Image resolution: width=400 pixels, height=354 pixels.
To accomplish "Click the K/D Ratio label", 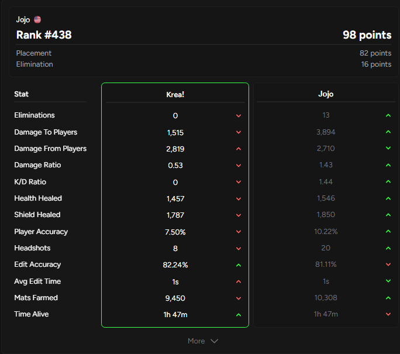I will (x=30, y=182).
